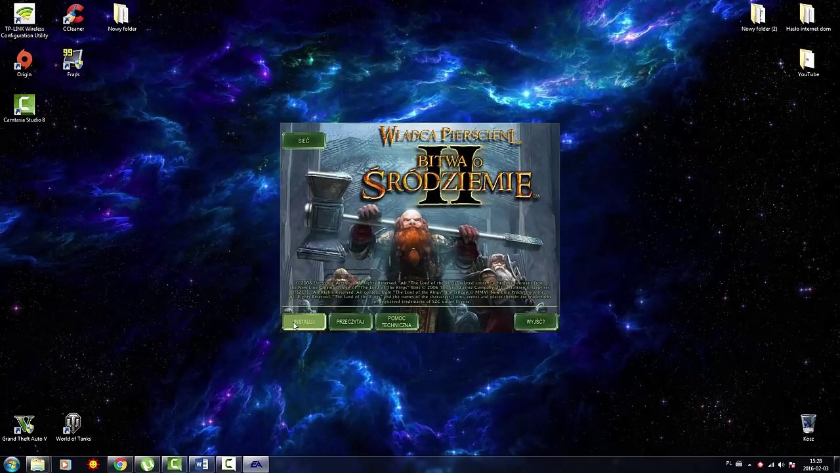Image resolution: width=840 pixels, height=473 pixels.
Task: Open Windows Explorer from the taskbar
Action: [x=37, y=464]
